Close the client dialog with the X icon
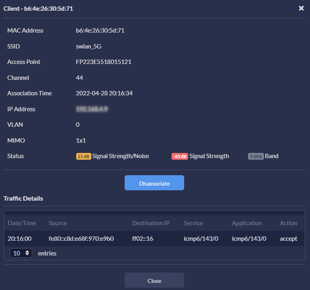The height and width of the screenshot is (290, 310). tap(301, 8)
